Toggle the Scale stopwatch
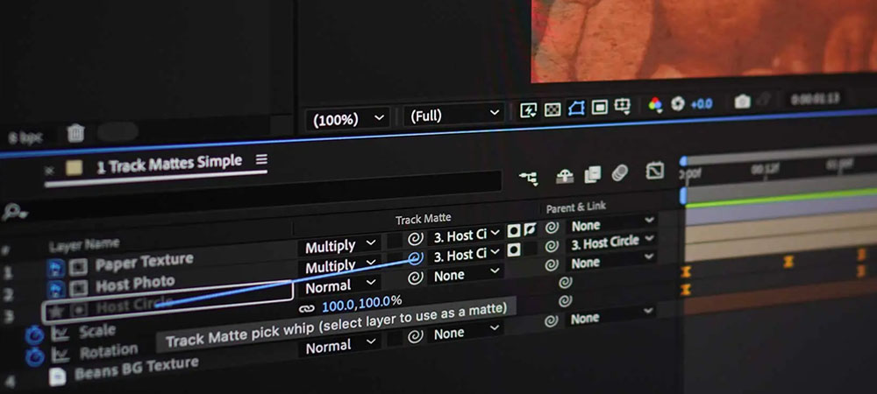877x394 pixels. coord(35,335)
